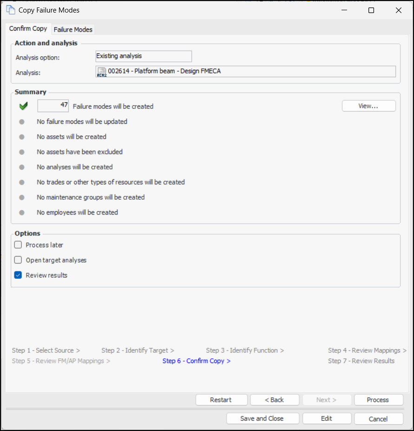Click Step 7 - Review Results
Viewport: 414px width, 431px height.
(x=361, y=361)
